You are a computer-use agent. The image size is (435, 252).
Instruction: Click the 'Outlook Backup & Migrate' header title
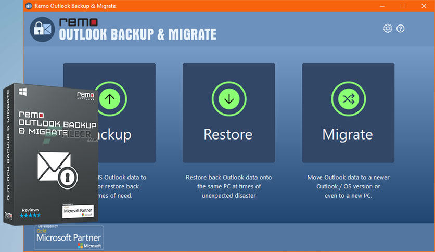[x=137, y=34]
